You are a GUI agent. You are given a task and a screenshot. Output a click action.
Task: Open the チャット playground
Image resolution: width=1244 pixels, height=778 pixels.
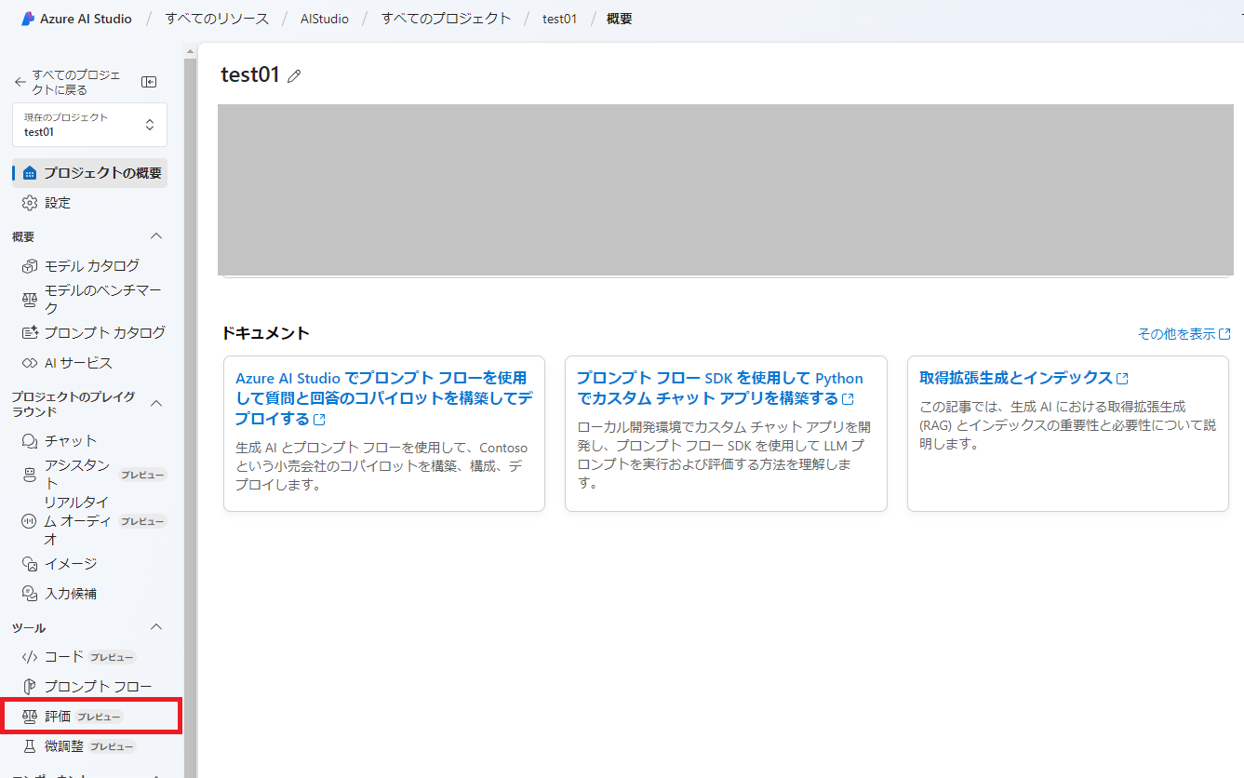coord(89,441)
